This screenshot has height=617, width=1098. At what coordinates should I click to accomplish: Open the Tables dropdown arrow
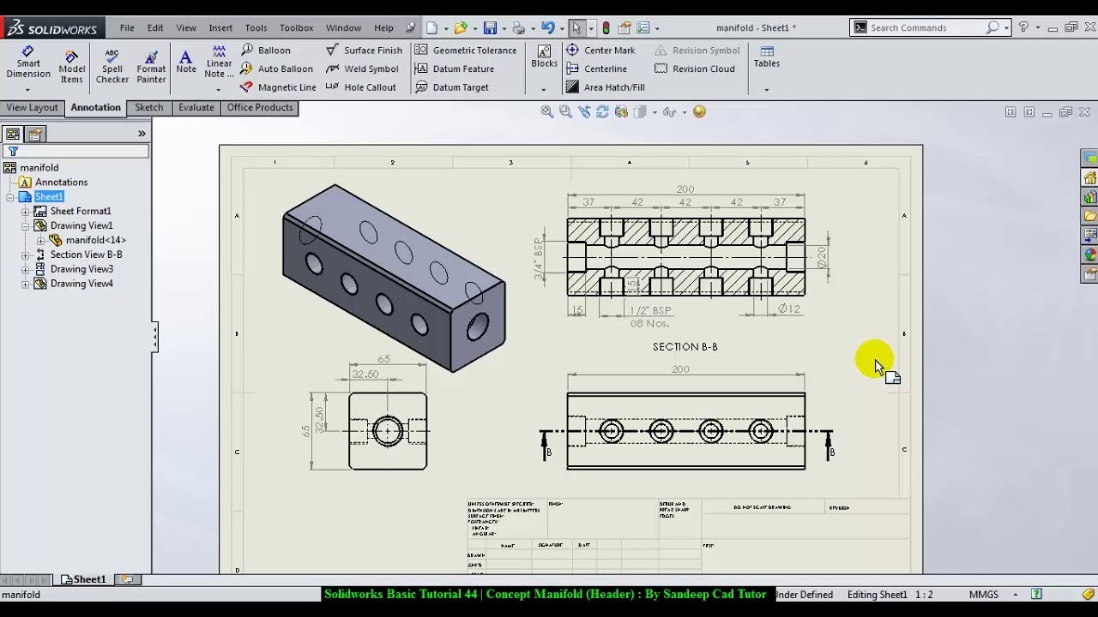(766, 89)
